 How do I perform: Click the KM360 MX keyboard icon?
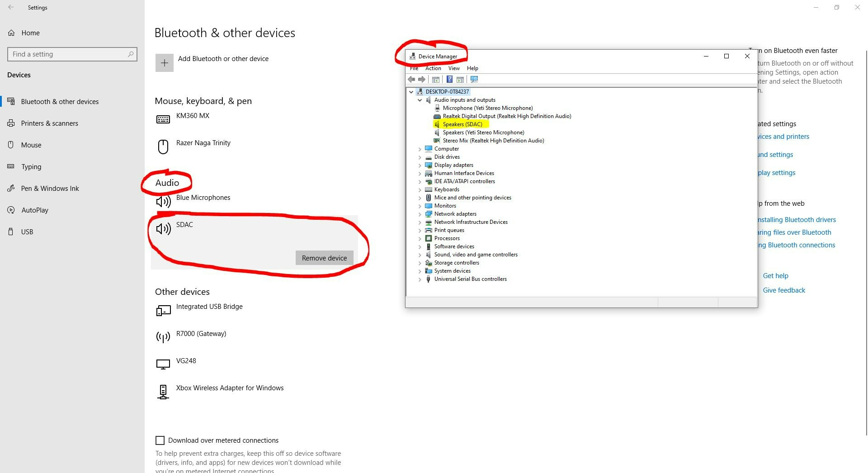163,119
